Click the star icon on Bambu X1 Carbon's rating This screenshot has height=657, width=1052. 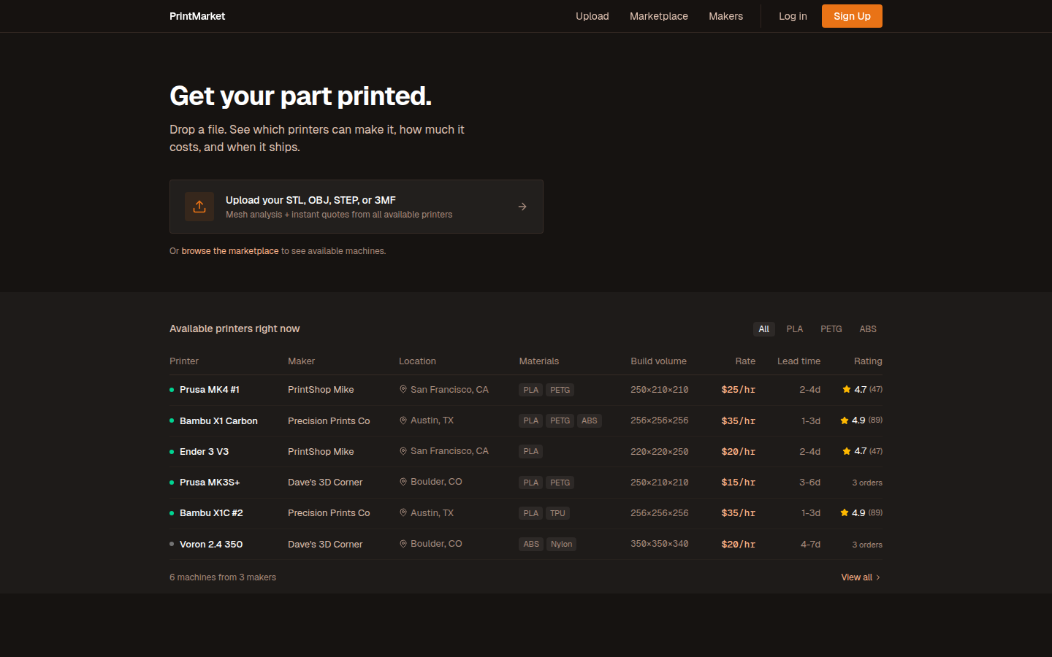click(x=845, y=420)
